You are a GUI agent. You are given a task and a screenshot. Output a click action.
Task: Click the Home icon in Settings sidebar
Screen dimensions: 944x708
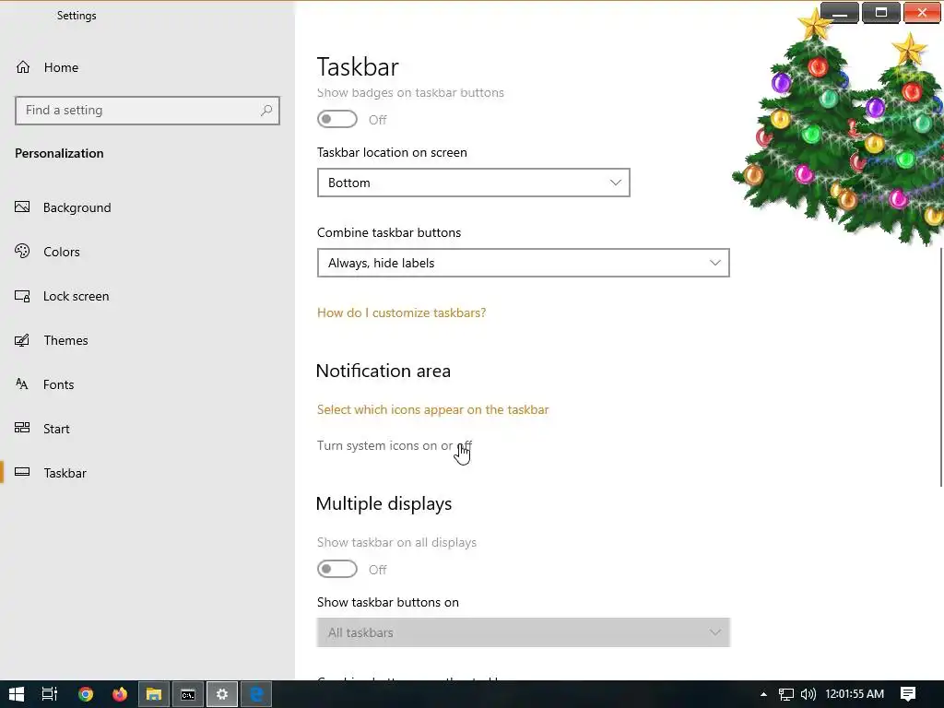coord(23,66)
